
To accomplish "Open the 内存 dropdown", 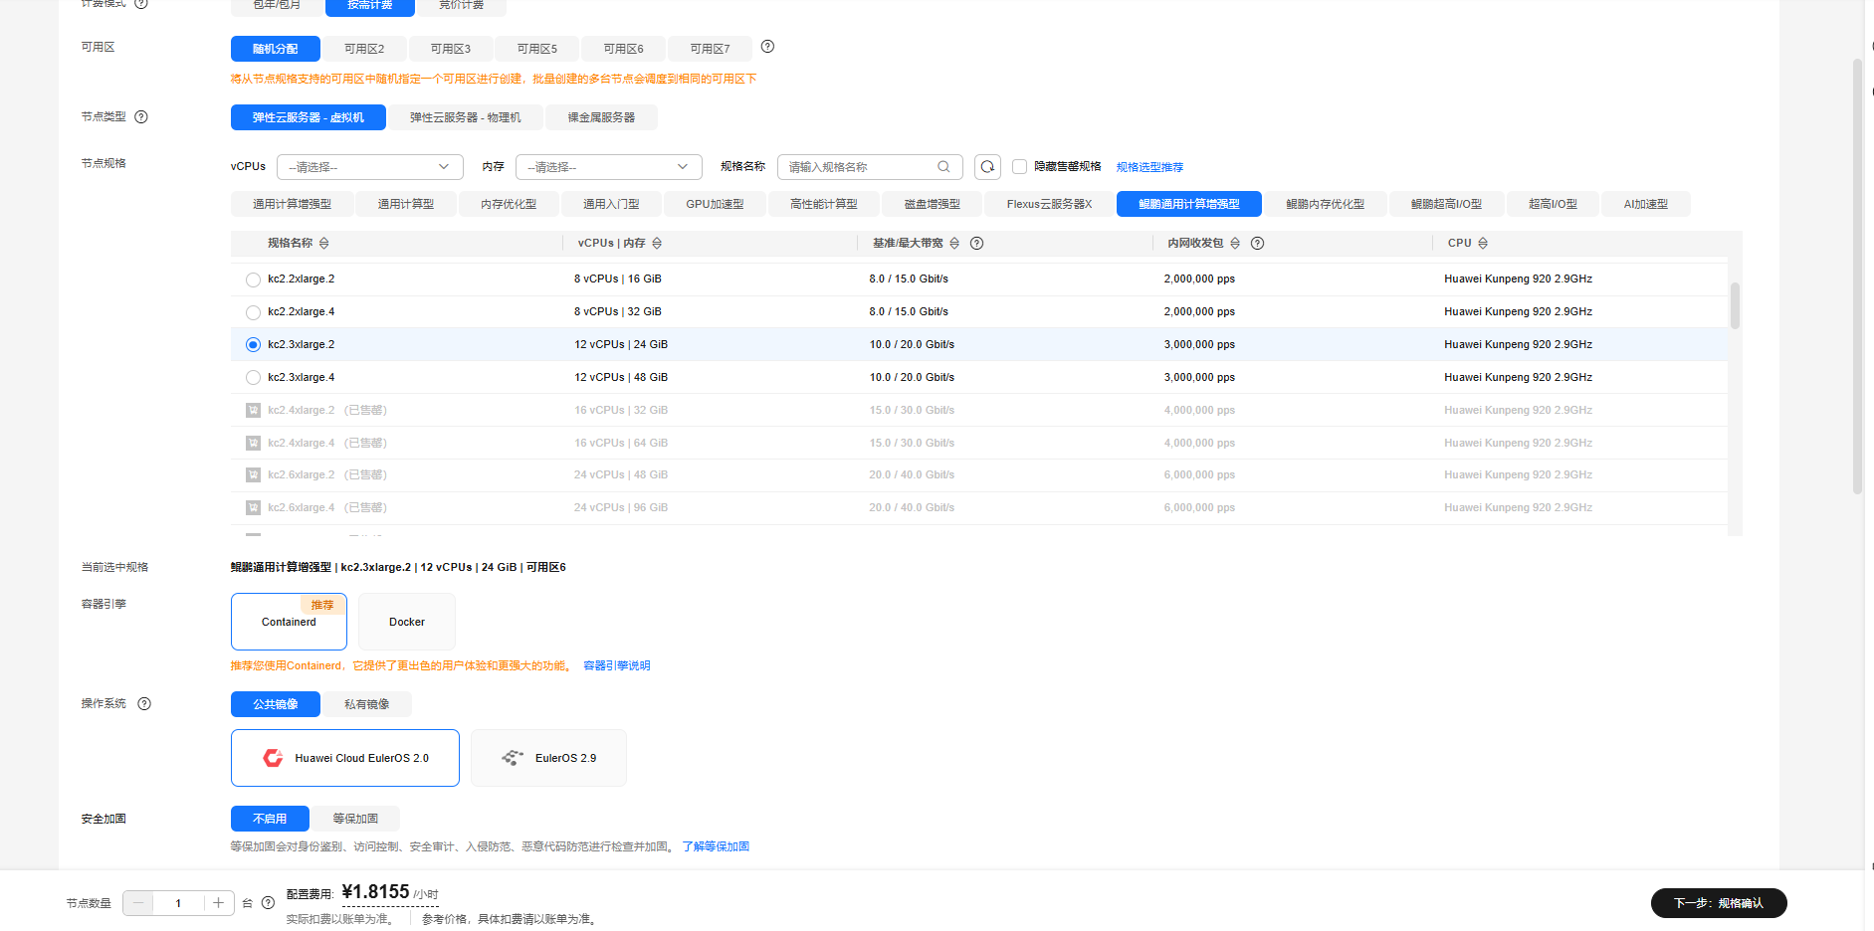I will tap(609, 167).
